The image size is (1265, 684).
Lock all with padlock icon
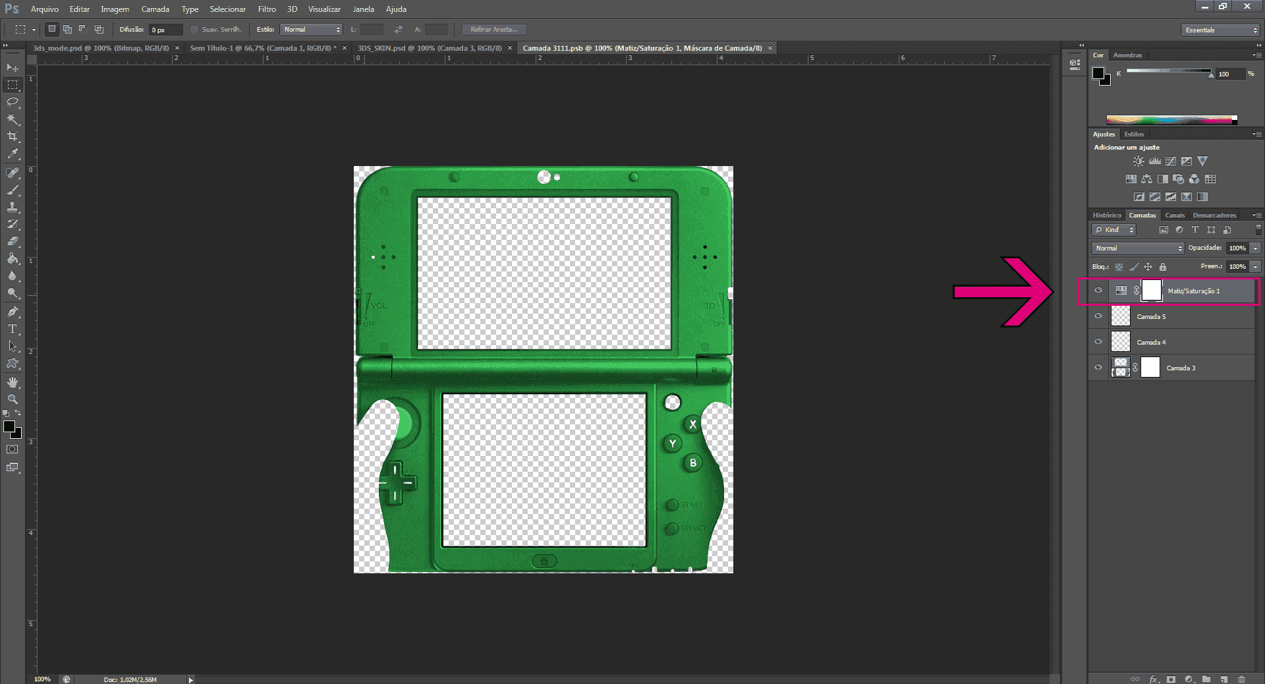(x=1163, y=267)
